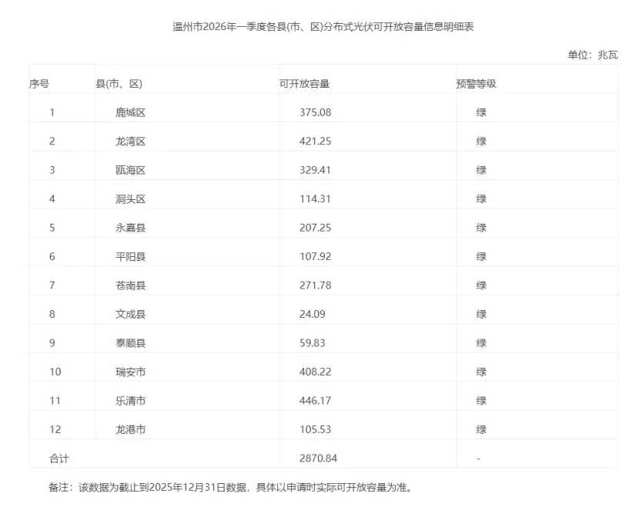Viewport: 639px width, 507px height.
Task: Click serial number 4 in 洞头区 row
Action: 52,198
